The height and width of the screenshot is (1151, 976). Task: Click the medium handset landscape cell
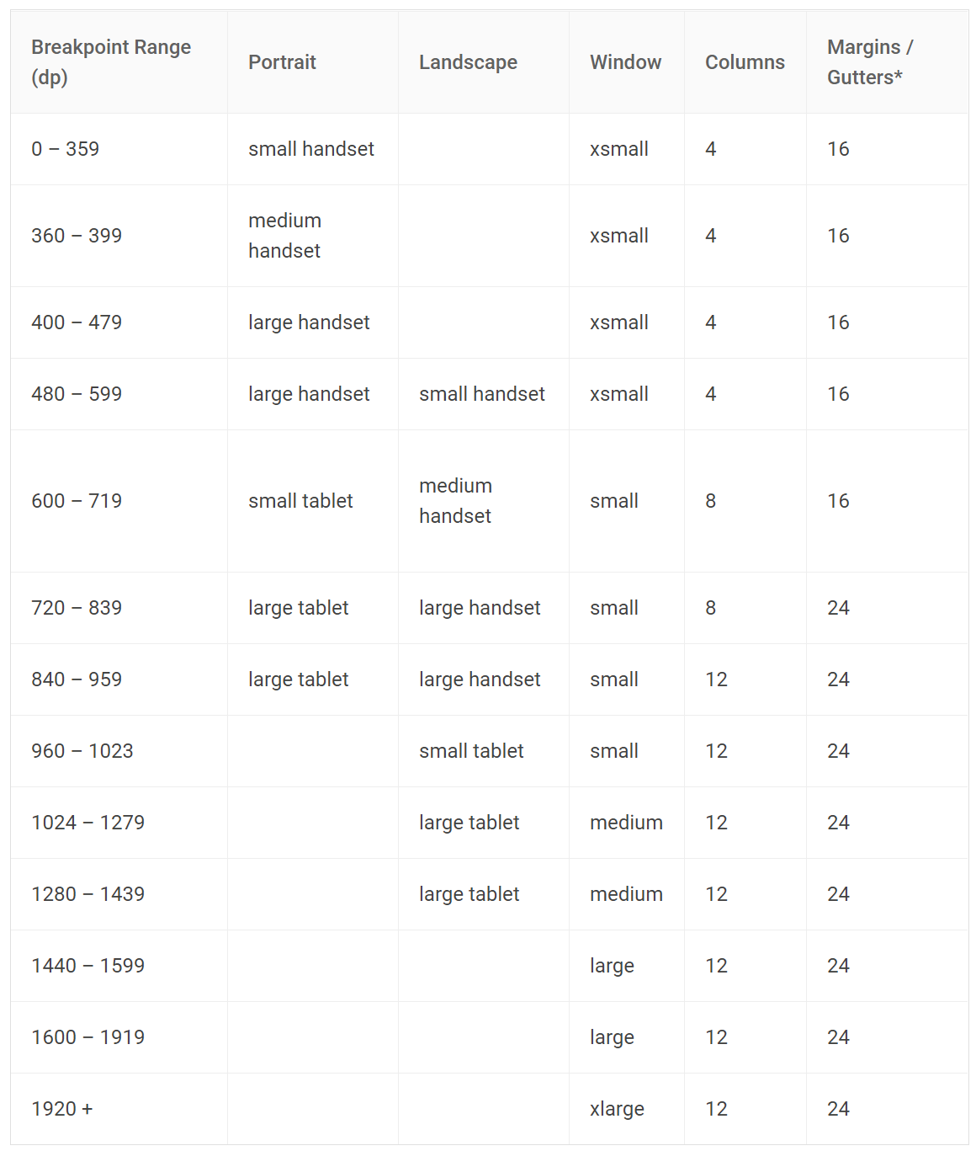click(484, 501)
